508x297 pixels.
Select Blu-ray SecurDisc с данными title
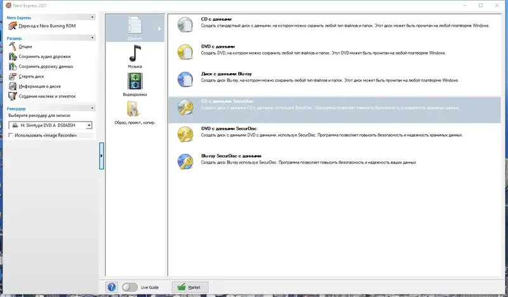(x=231, y=156)
